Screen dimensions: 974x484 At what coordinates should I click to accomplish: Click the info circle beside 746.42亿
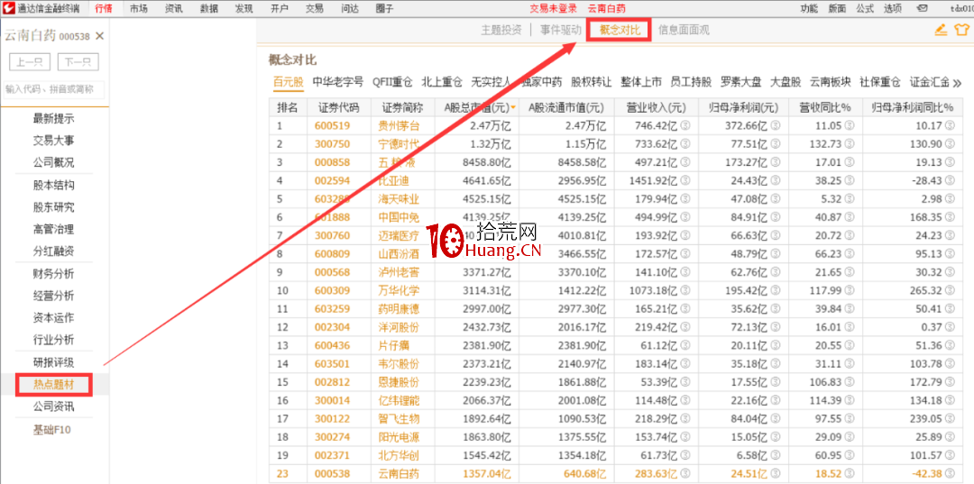(685, 126)
